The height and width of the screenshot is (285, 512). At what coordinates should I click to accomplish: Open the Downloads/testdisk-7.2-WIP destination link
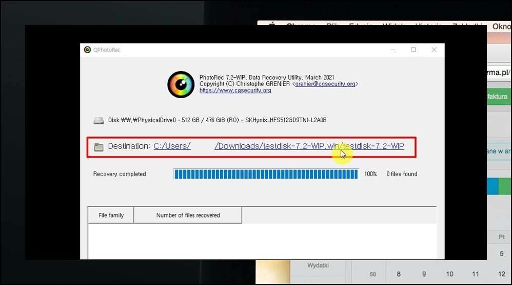(x=309, y=146)
